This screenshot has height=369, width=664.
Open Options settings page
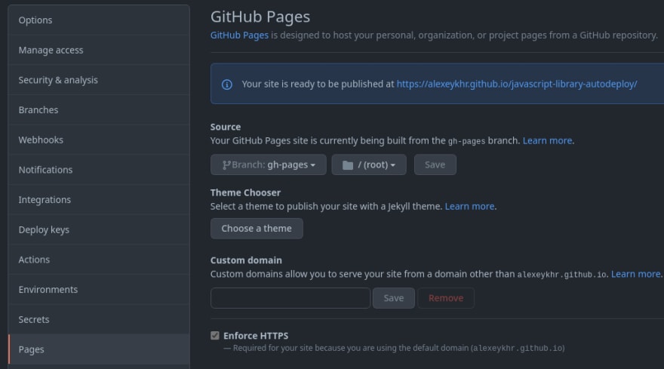click(99, 20)
